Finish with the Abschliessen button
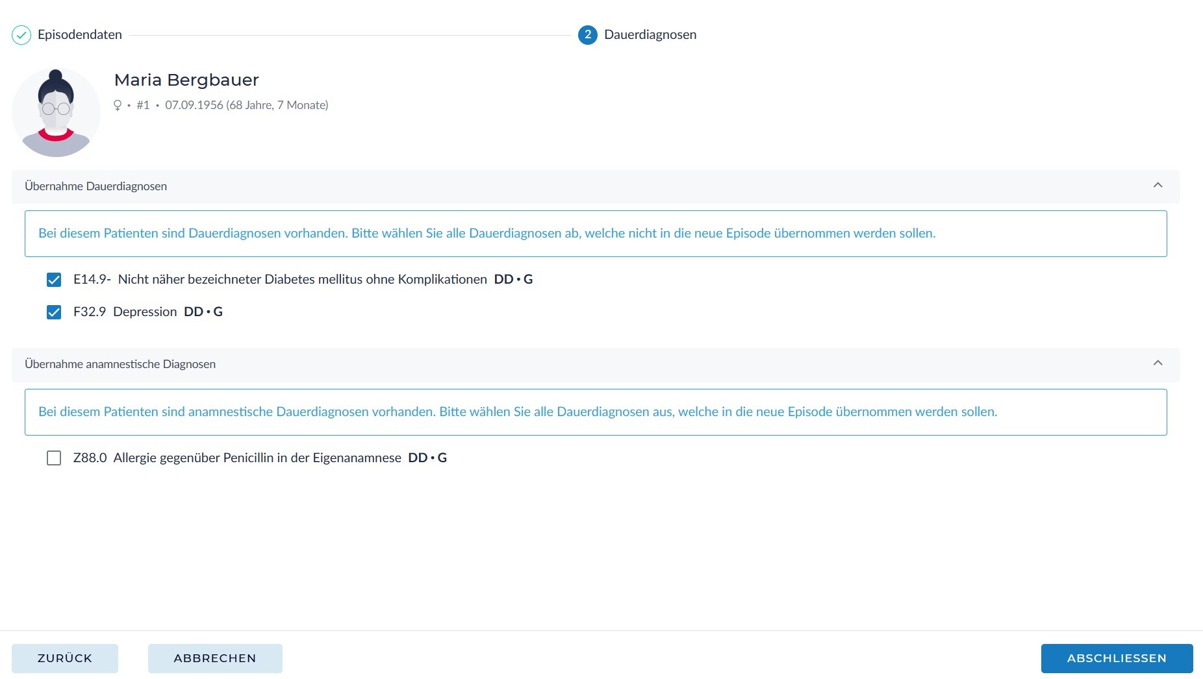Screen dimensions: 1203x679 pos(1116,658)
